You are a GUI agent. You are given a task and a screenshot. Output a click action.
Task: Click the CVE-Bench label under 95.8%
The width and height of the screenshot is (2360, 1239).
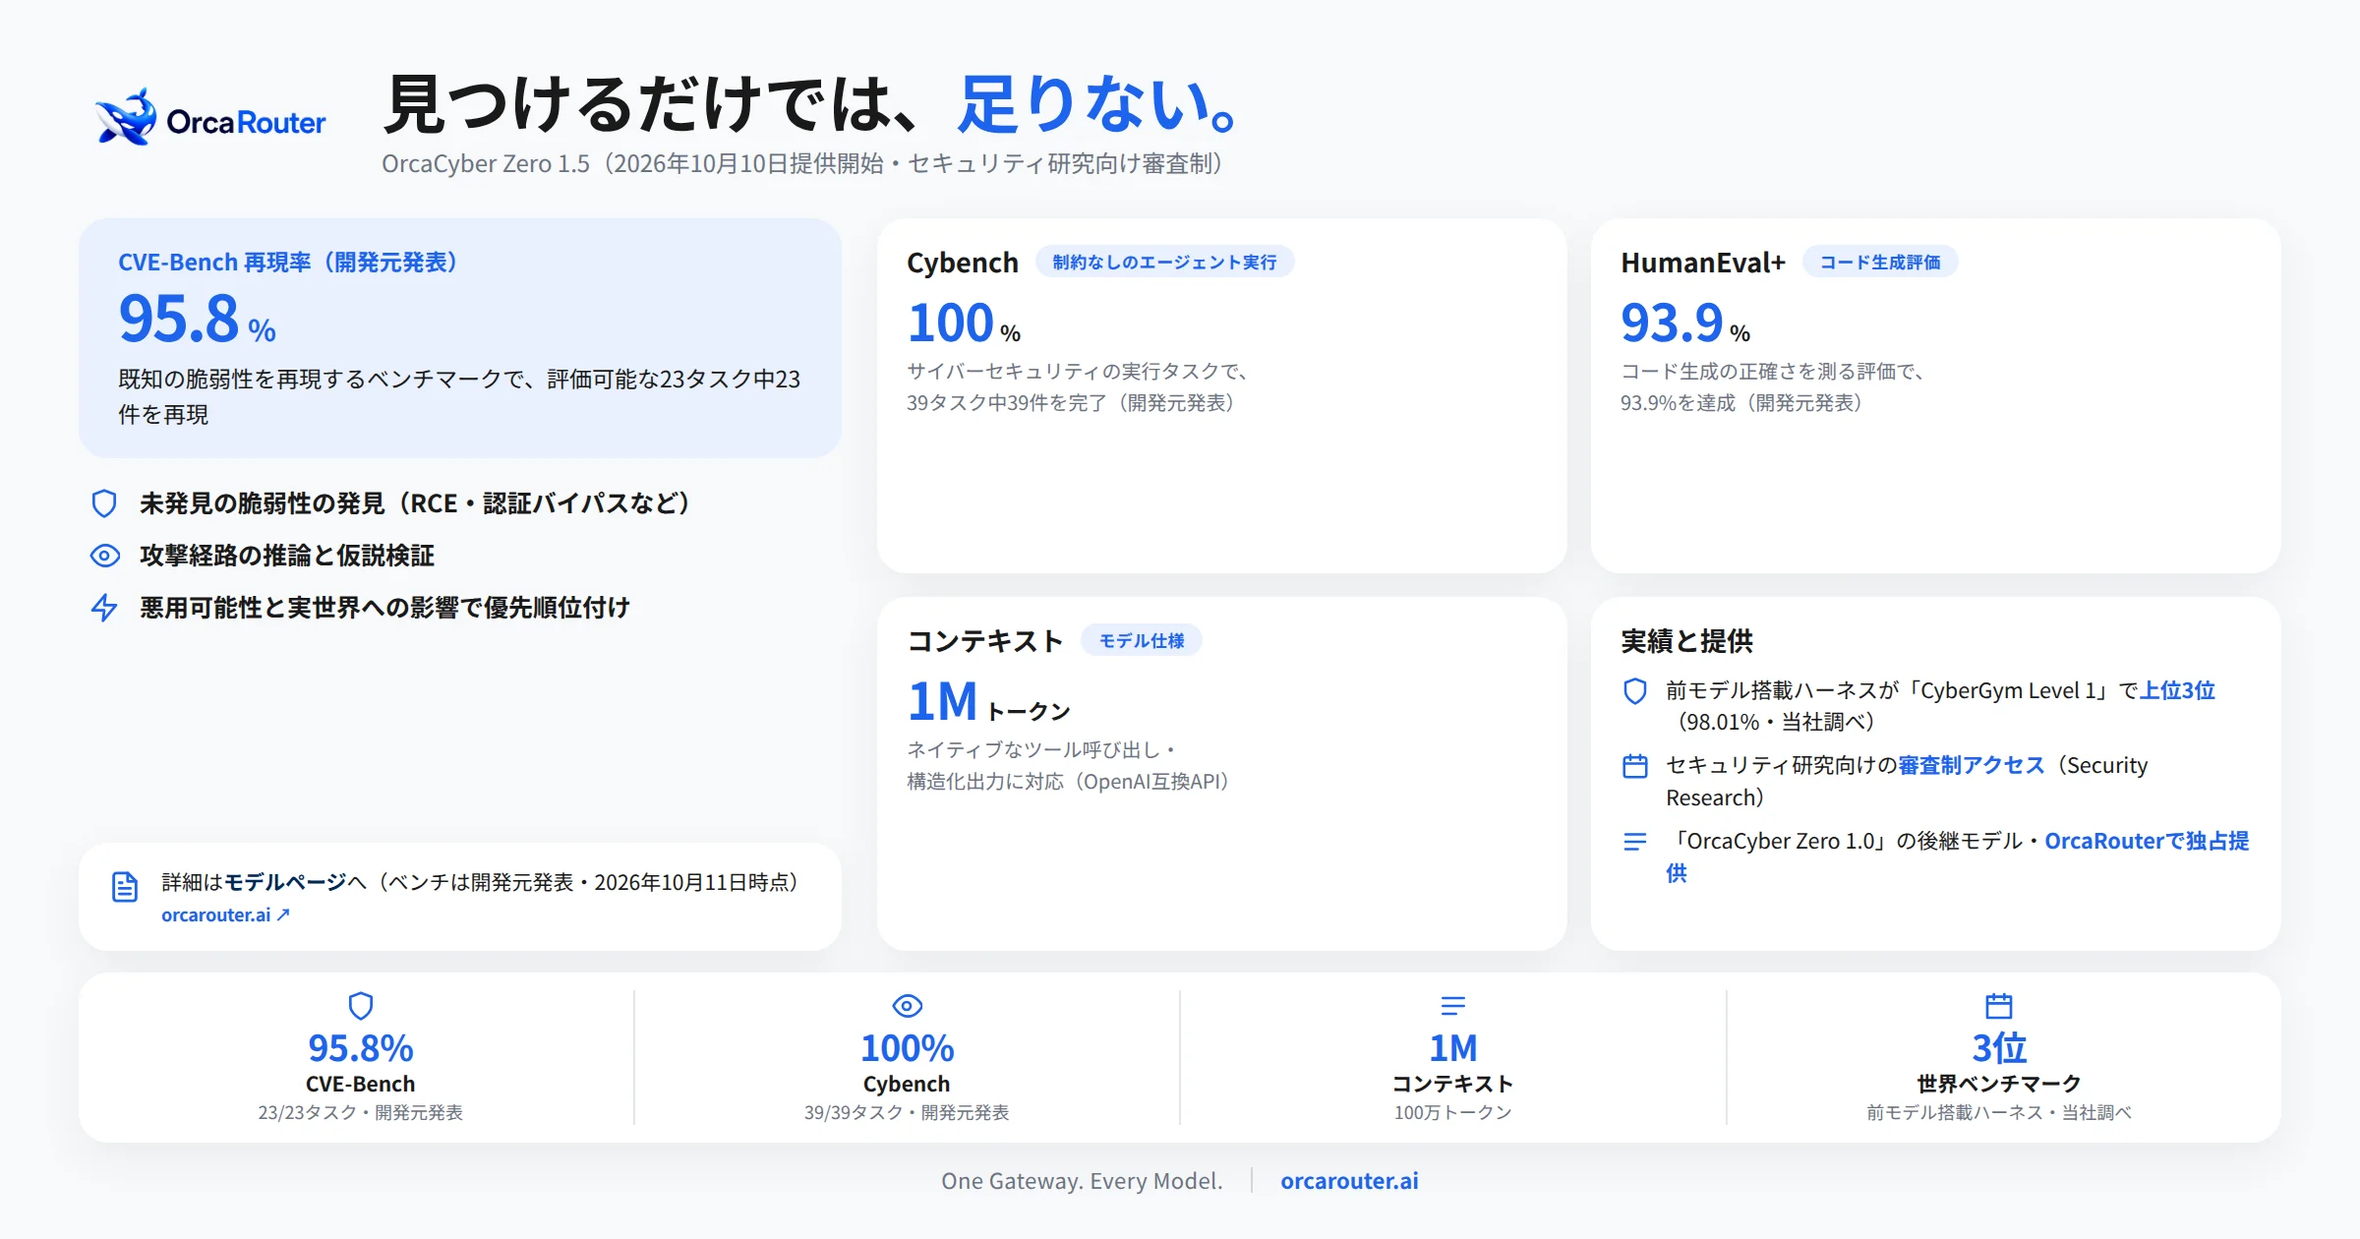tap(361, 1084)
